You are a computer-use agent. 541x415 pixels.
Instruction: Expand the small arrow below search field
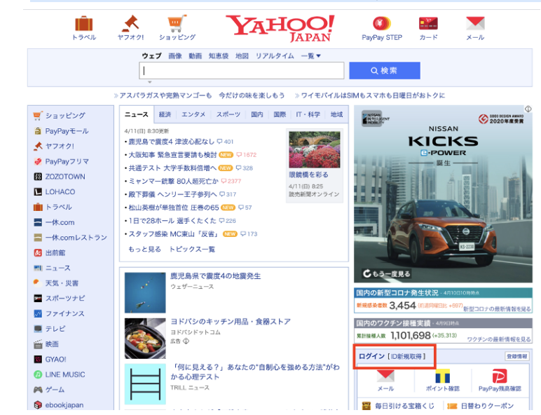click(x=149, y=83)
